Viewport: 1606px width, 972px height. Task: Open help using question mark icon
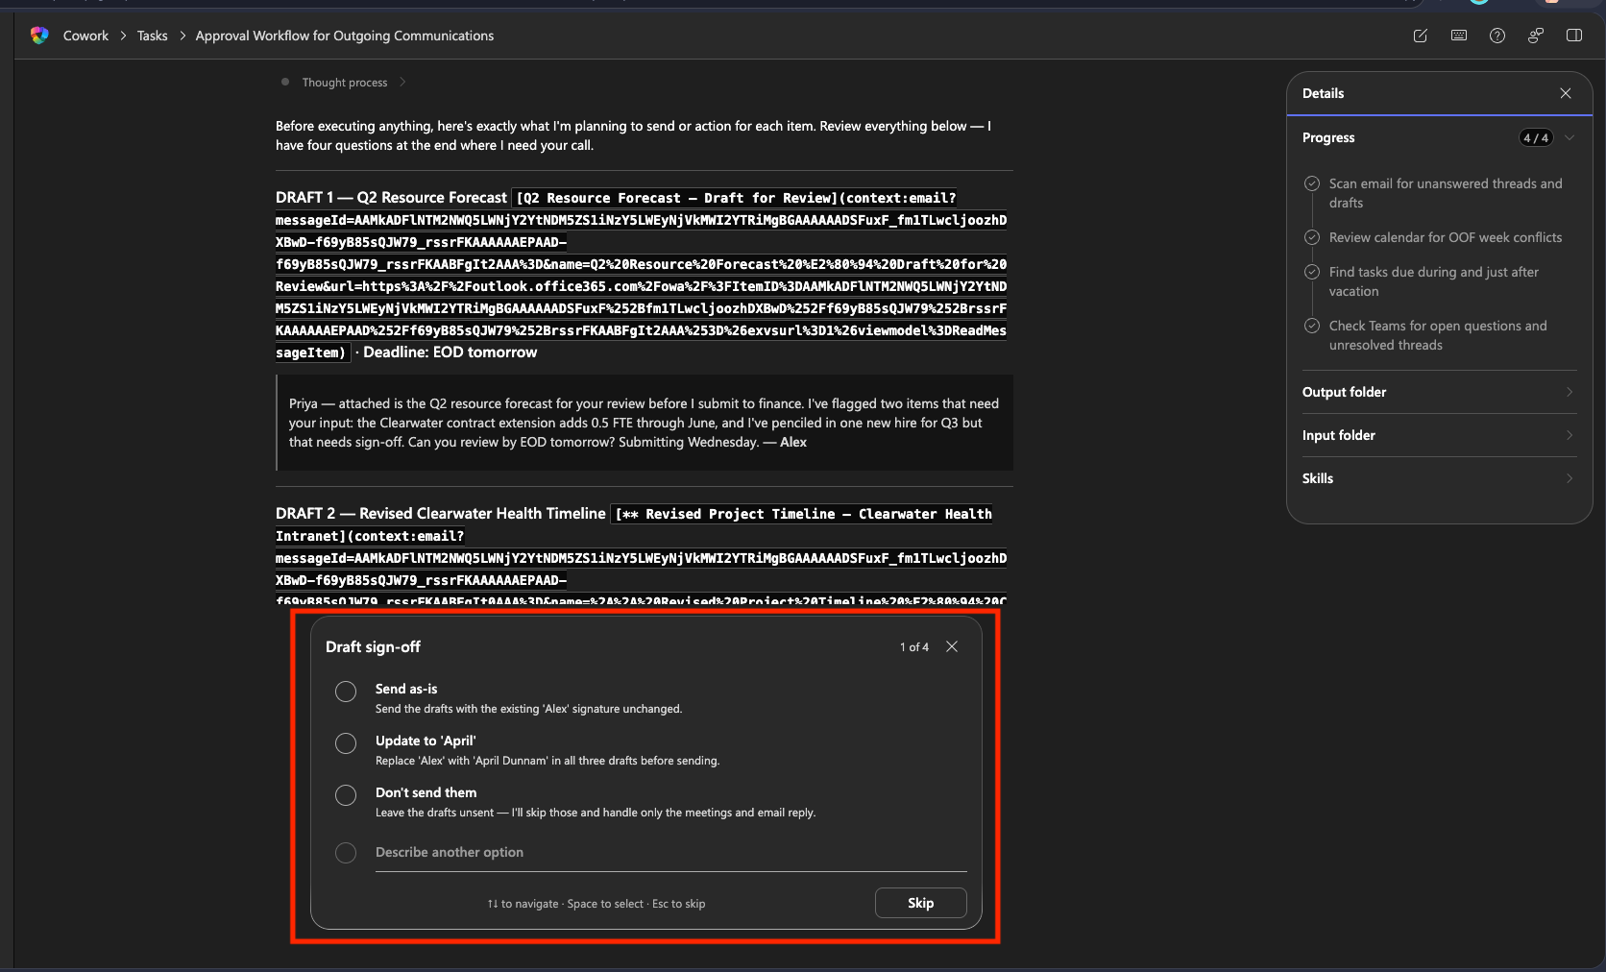pos(1496,36)
